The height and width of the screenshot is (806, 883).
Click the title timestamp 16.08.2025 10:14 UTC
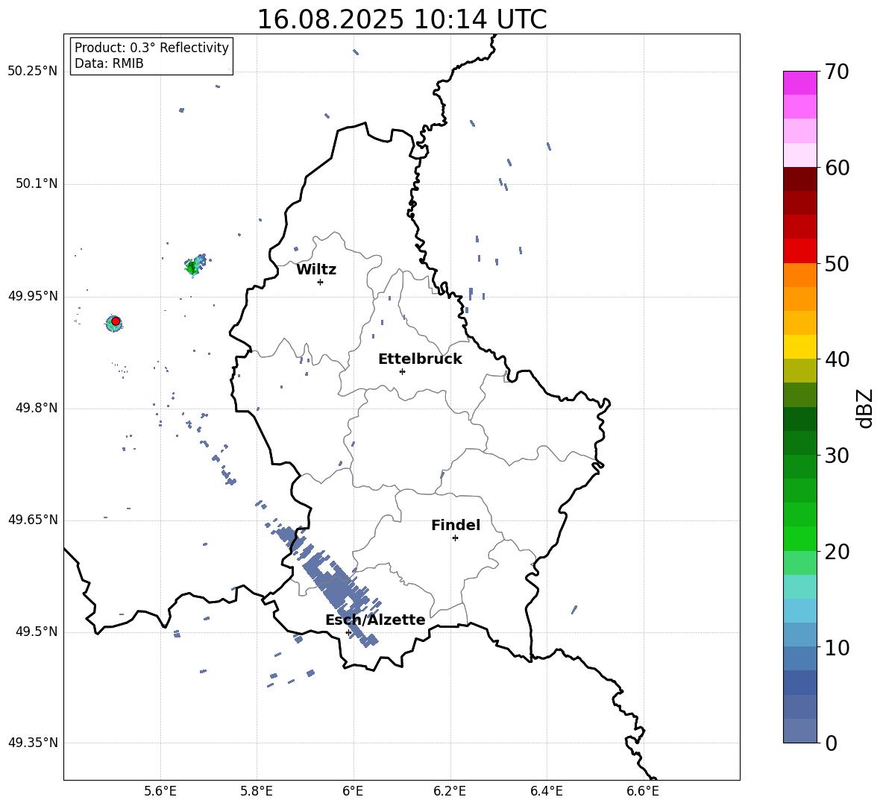tap(402, 19)
